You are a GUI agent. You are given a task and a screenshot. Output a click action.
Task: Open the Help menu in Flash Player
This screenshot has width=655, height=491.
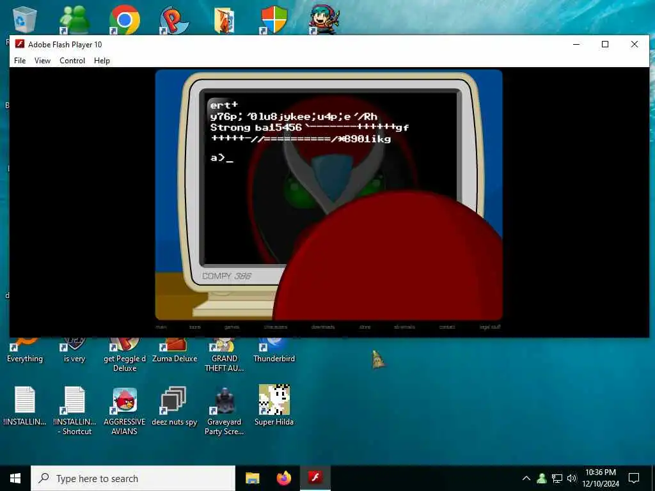point(102,61)
